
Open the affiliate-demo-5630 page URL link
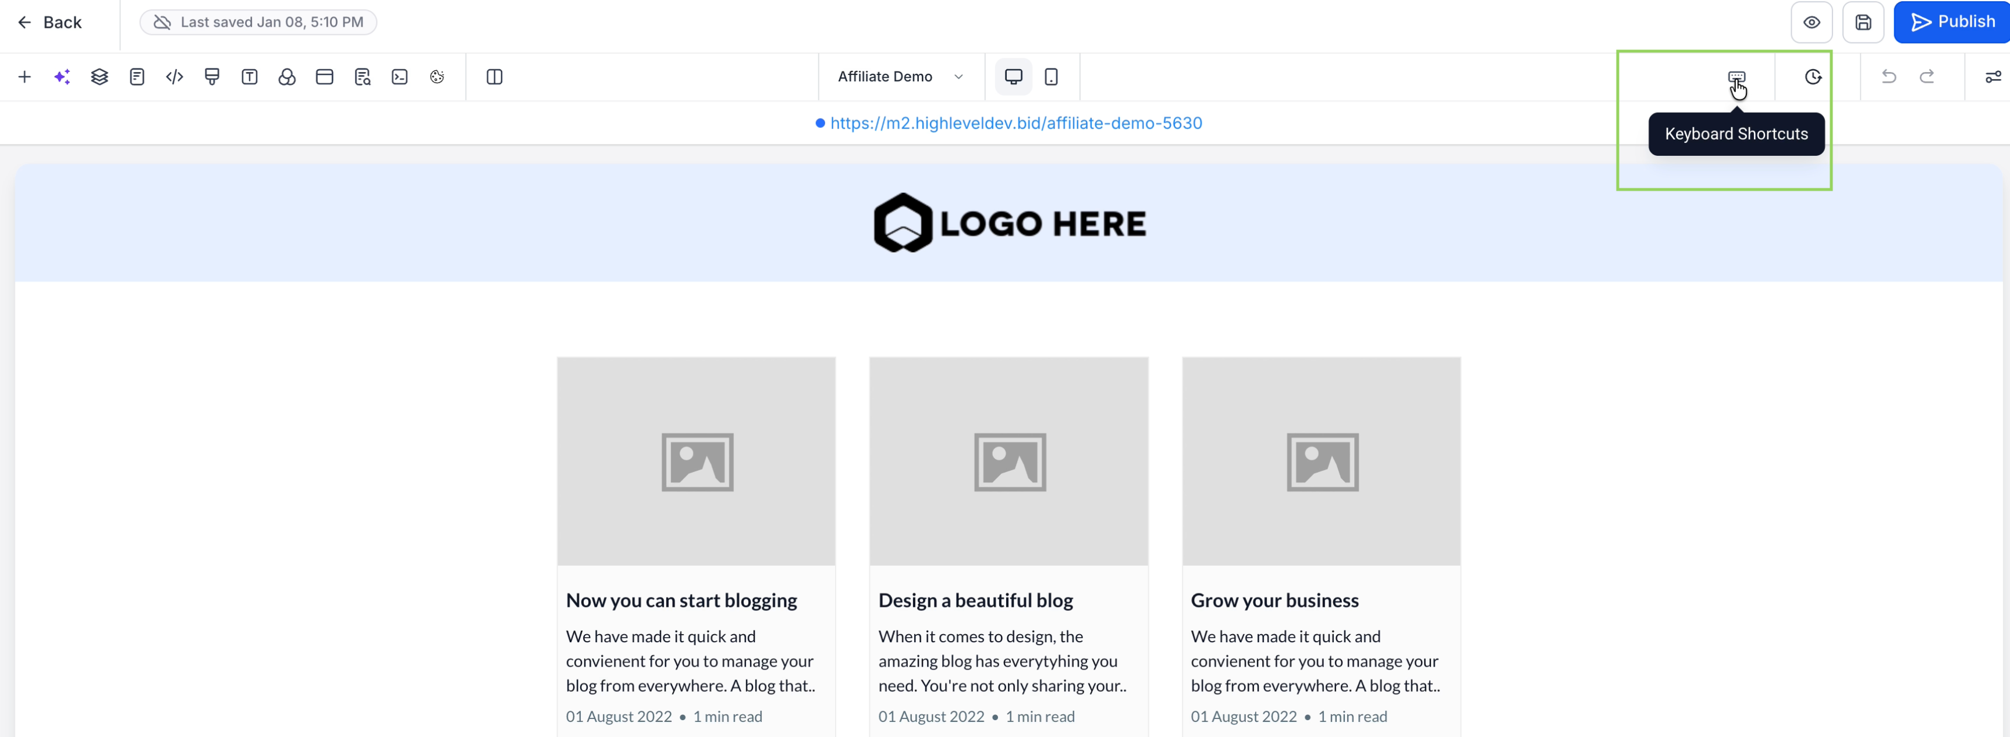(1015, 123)
